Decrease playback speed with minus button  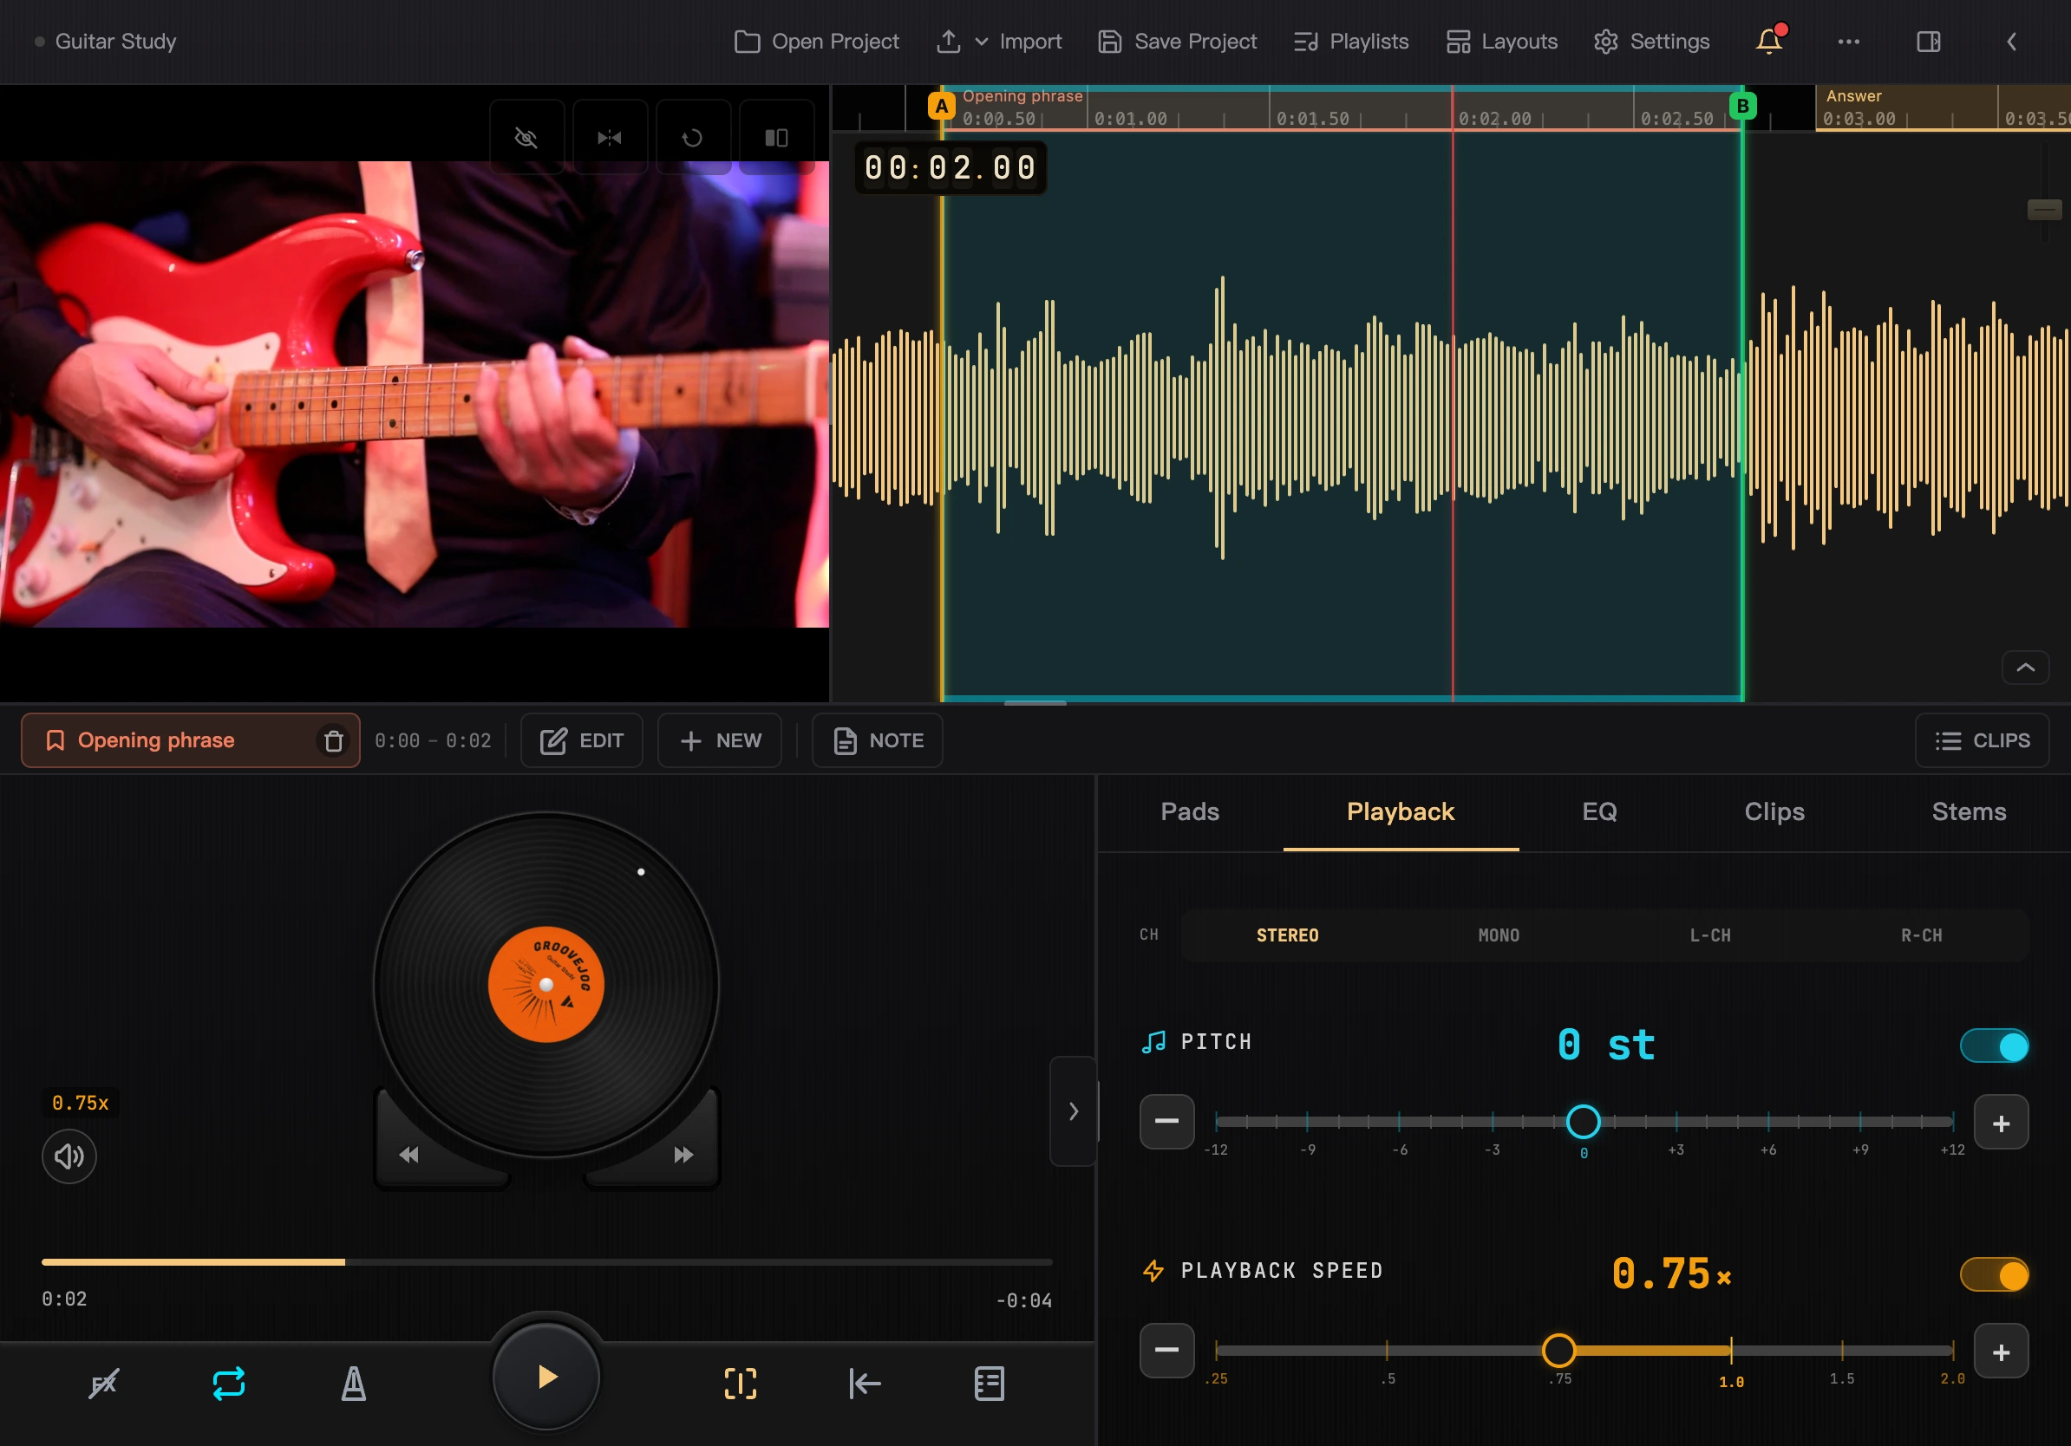coord(1167,1351)
